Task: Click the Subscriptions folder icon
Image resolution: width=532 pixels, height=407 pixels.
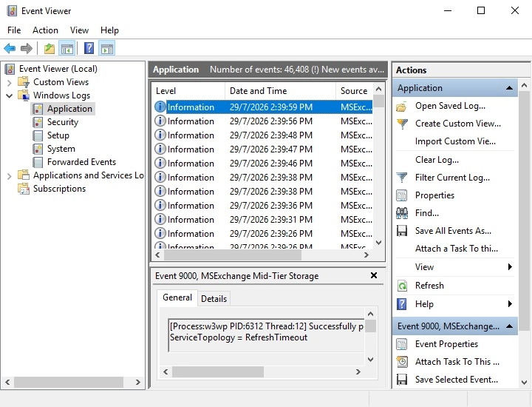Action: coord(24,189)
